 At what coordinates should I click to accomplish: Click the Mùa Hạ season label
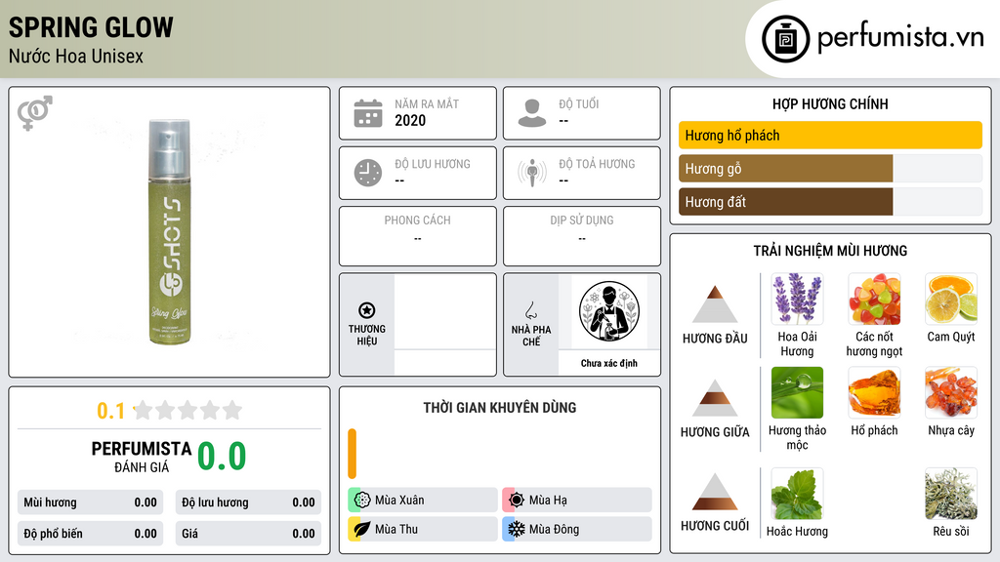point(548,501)
